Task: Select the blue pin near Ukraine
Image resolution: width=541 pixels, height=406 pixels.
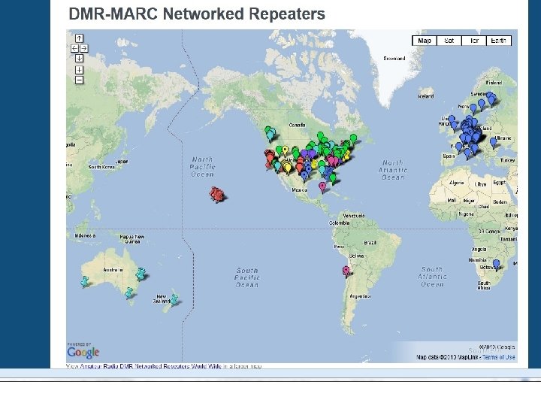Action: click(x=494, y=142)
